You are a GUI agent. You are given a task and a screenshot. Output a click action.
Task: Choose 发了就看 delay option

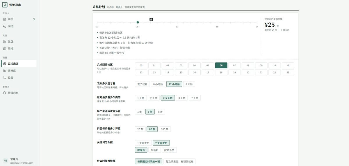(142, 84)
